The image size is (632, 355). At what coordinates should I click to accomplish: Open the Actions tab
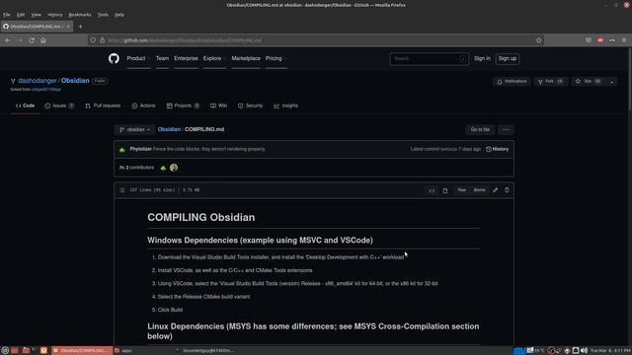143,106
